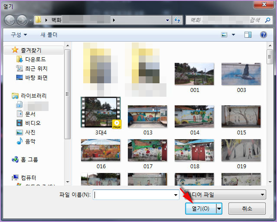Open the 미디어 파일 file type dropdown
This screenshot has width=277, height=222.
(225, 195)
